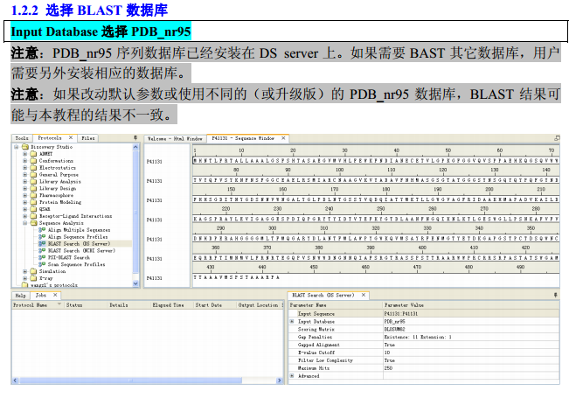Click the QSAR folder icon

coord(33,209)
